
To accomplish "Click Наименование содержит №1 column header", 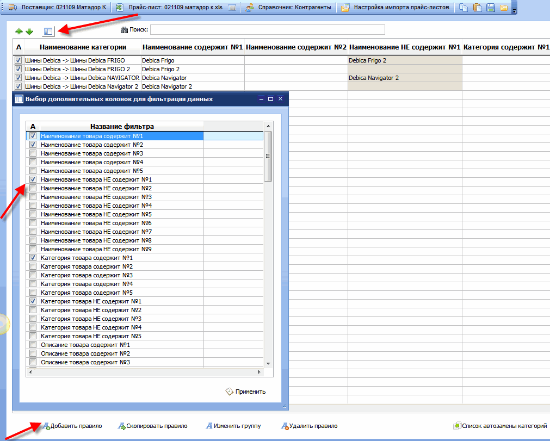I will pyautogui.click(x=193, y=47).
